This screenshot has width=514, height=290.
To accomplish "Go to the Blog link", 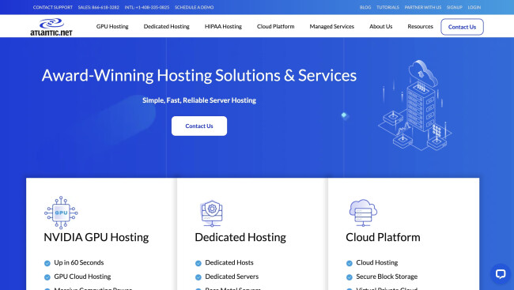I will coord(365,7).
